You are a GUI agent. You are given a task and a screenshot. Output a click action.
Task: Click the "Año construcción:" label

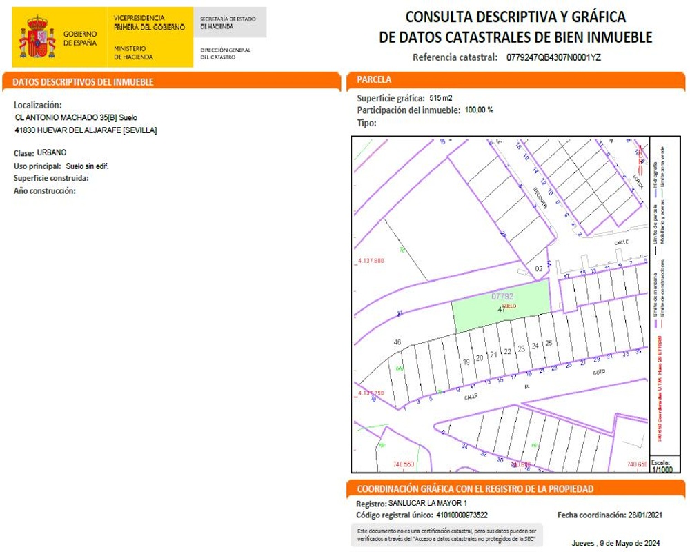[44, 191]
